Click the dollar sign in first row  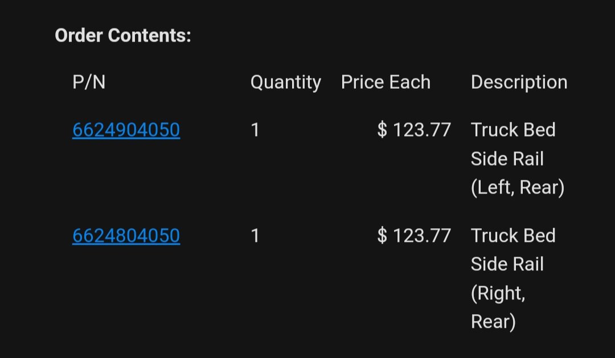point(382,130)
